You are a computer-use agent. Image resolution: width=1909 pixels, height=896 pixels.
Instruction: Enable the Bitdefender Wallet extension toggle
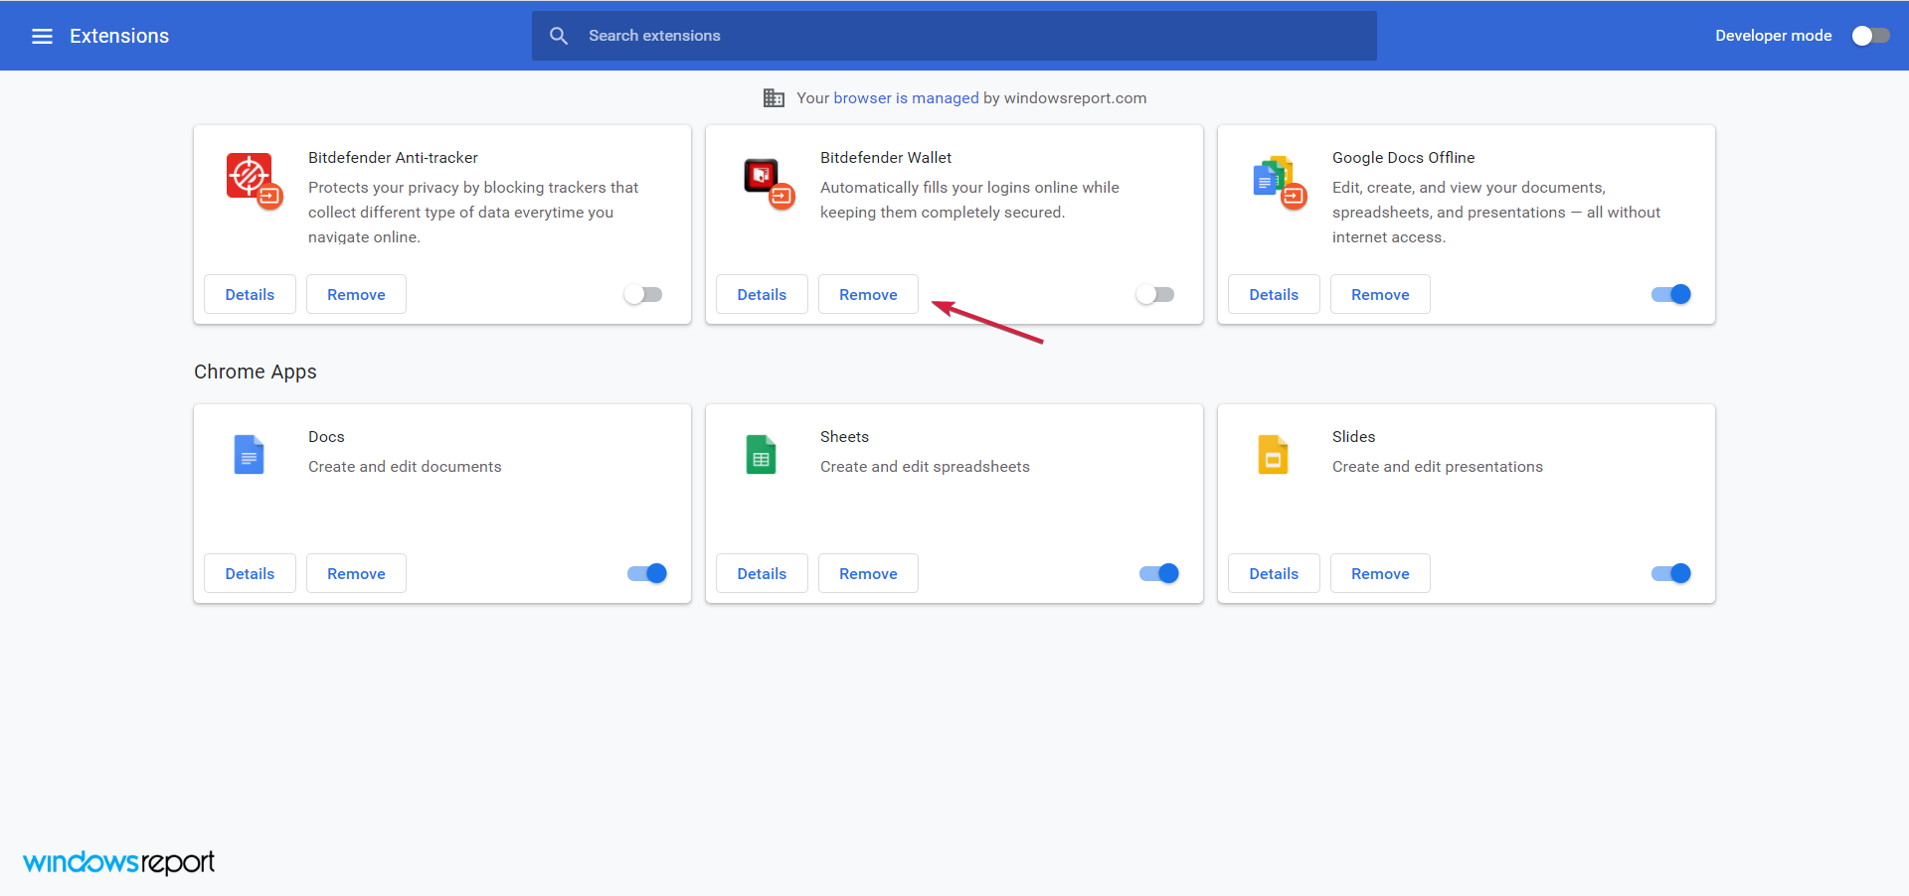[x=1155, y=294]
